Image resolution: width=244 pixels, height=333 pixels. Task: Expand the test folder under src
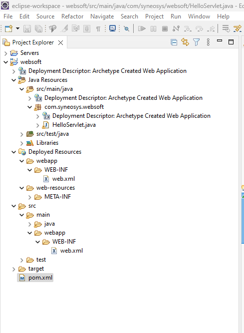tap(21, 260)
